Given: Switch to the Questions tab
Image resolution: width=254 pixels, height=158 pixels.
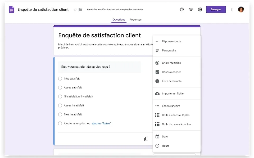Looking at the screenshot, I should 119,20.
